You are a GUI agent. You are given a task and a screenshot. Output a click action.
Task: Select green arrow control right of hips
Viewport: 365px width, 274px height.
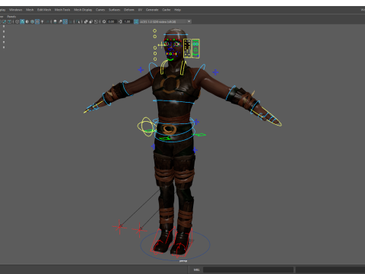(199, 135)
